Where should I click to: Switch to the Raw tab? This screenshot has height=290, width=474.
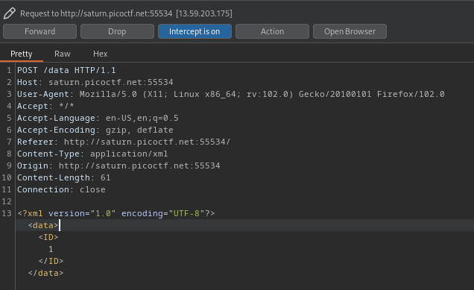[x=63, y=54]
